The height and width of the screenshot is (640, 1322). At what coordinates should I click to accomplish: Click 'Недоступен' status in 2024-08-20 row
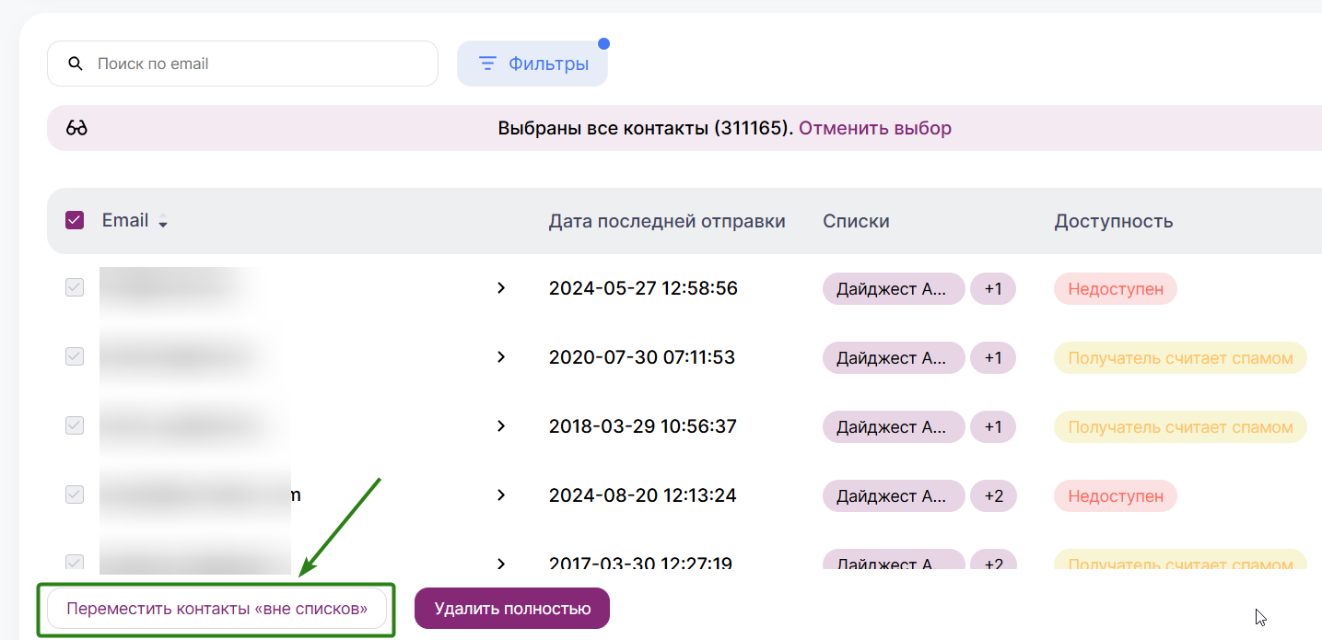[1116, 496]
